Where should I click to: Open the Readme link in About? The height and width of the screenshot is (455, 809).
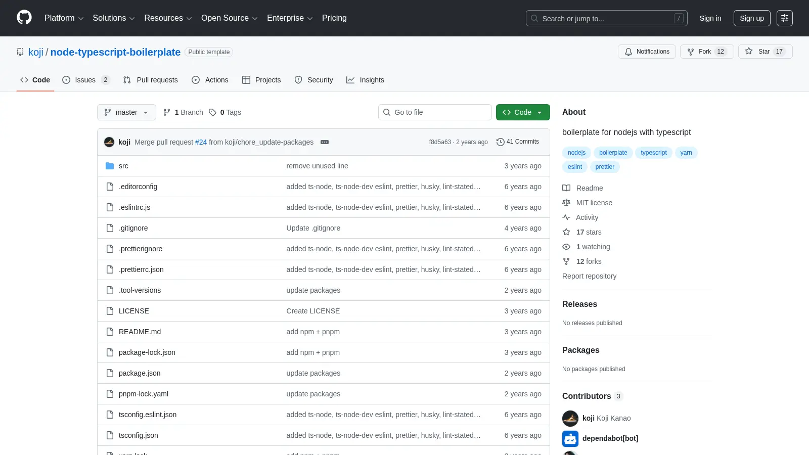(x=582, y=188)
